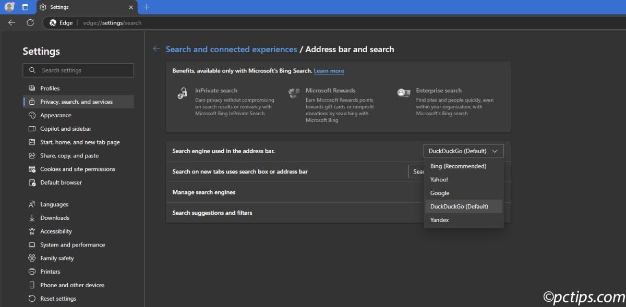The image size is (626, 307).
Task: Click the System and performance icon
Action: (32, 245)
